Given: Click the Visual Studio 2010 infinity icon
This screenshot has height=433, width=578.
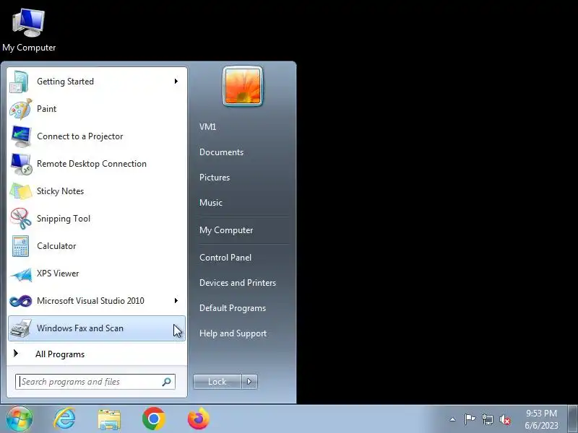Looking at the screenshot, I should tap(21, 301).
